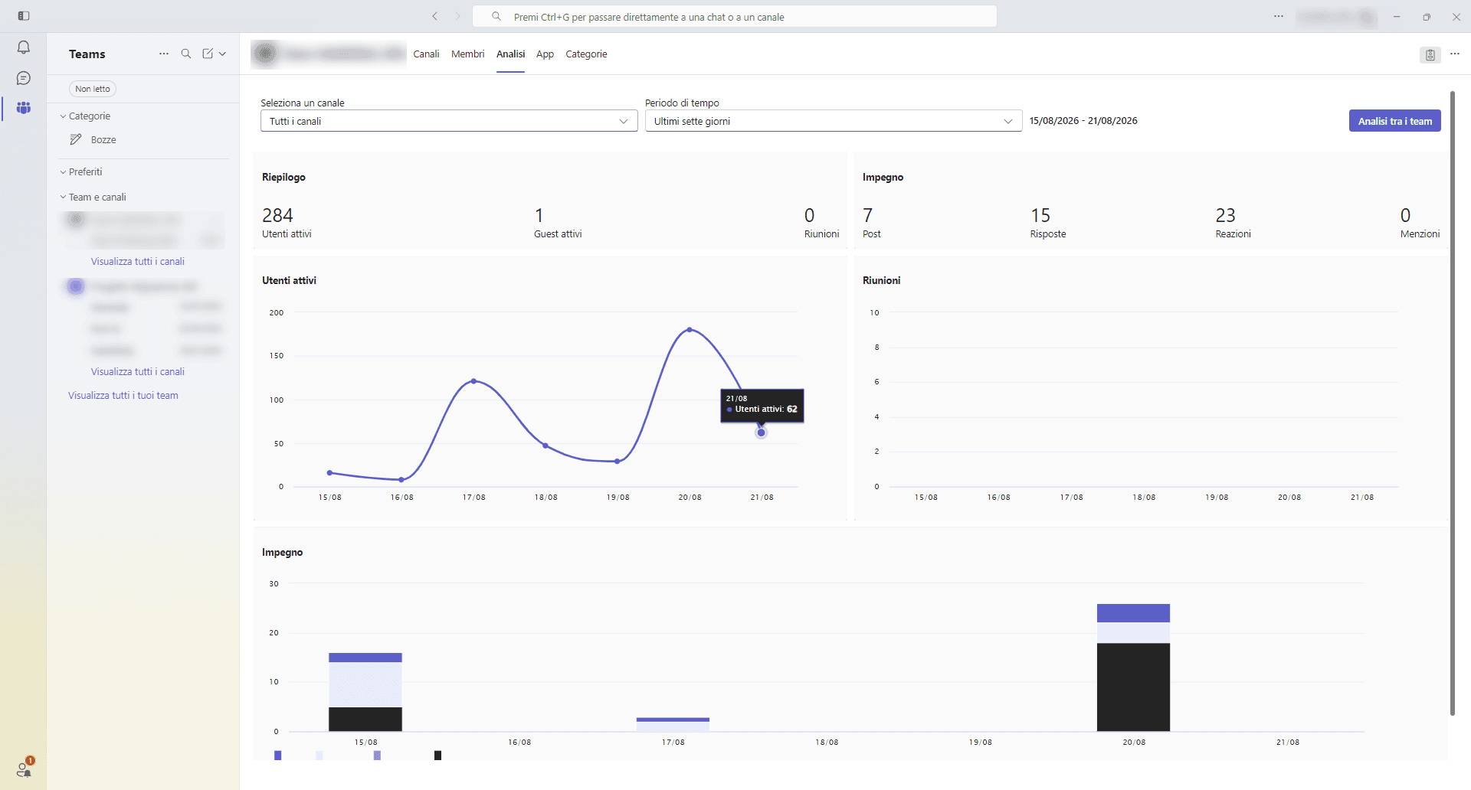Switch to the Categorie tab
The width and height of the screenshot is (1471, 790).
586,54
